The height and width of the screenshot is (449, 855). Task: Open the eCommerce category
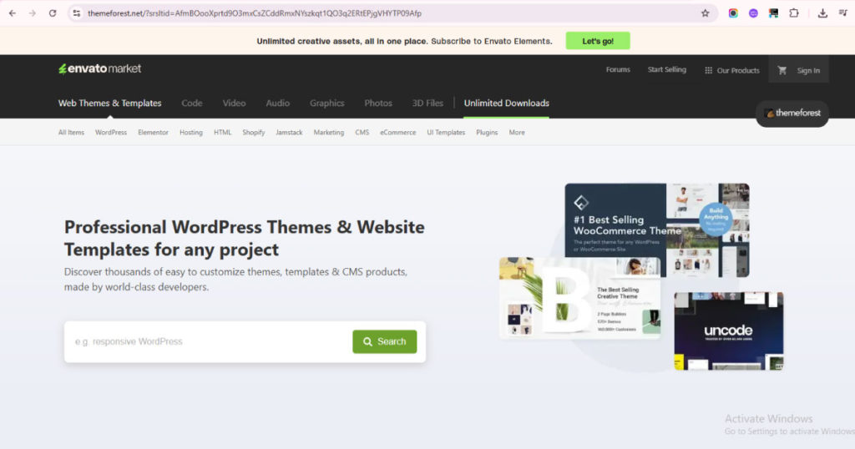[x=398, y=133]
